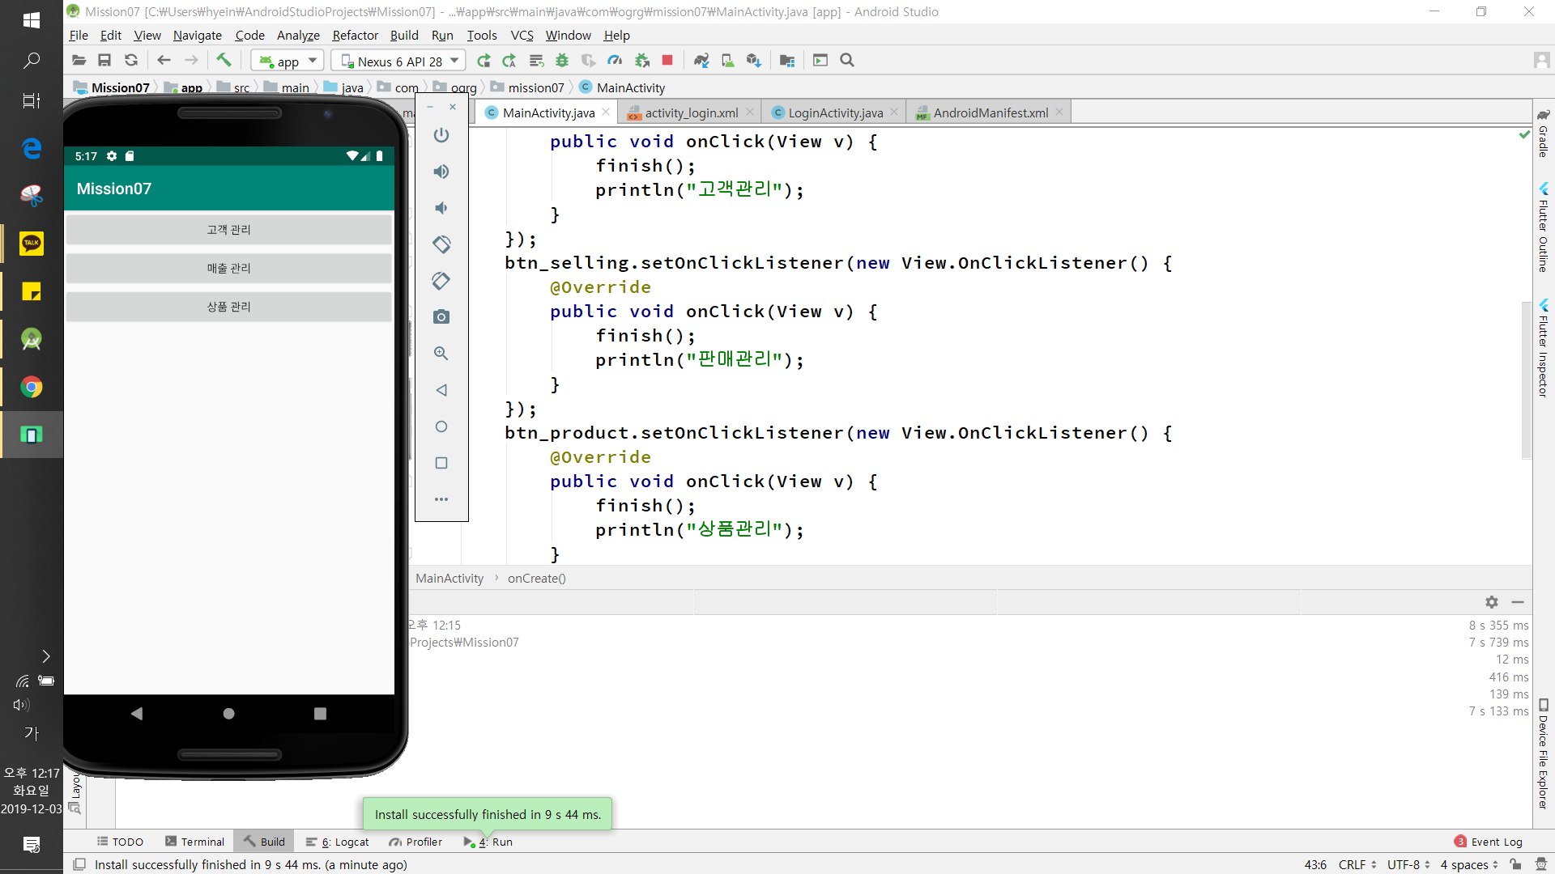This screenshot has width=1555, height=874.
Task: Open AVD Manager from the toolbar
Action: [x=727, y=60]
